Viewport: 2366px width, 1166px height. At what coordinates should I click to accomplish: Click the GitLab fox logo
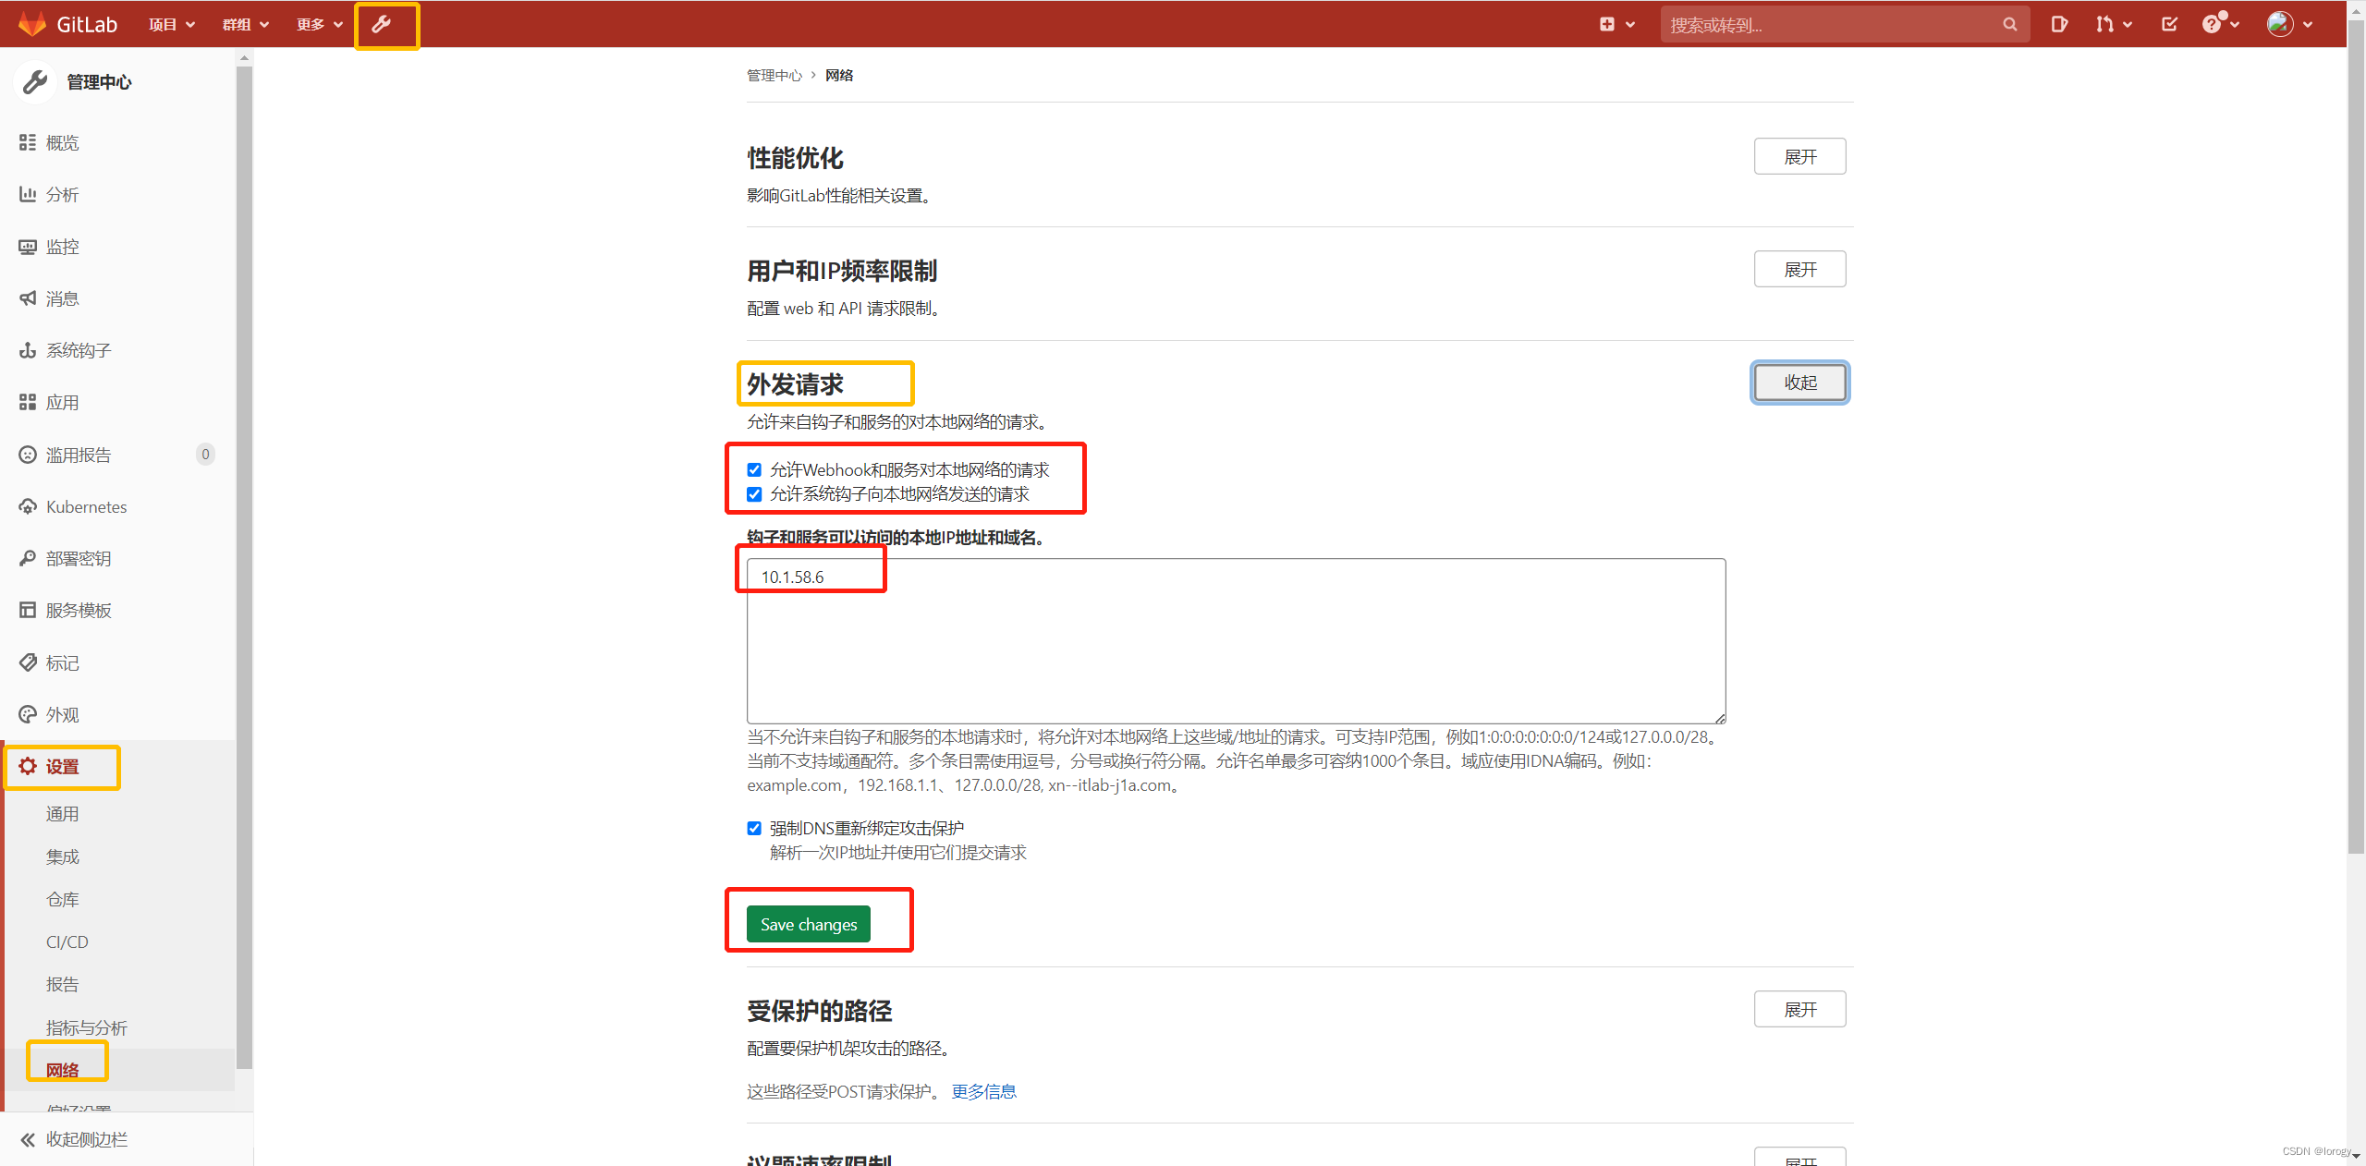click(32, 25)
